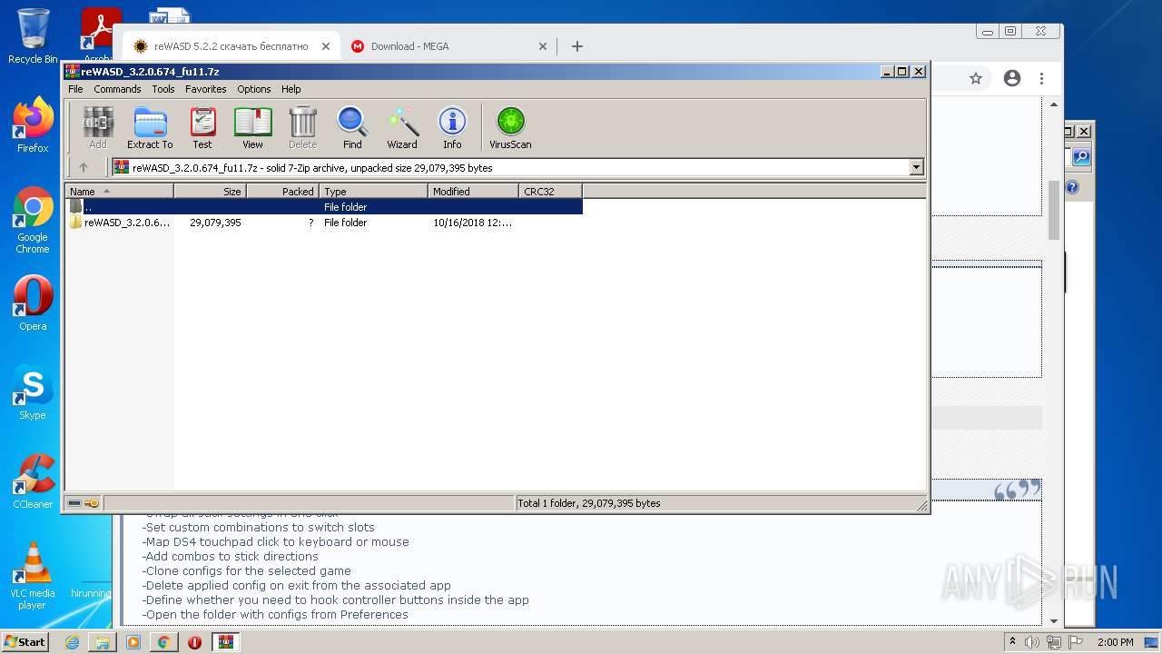Open a new Chrome tab
The image size is (1162, 654).
[577, 46]
